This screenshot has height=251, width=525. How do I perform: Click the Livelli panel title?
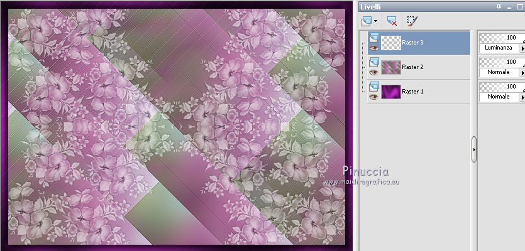[370, 7]
